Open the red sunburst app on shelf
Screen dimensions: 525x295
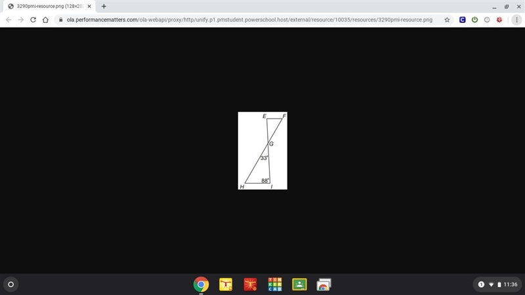(x=250, y=285)
